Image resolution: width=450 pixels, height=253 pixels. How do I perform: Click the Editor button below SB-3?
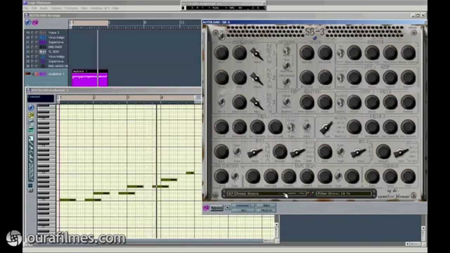[266, 205]
